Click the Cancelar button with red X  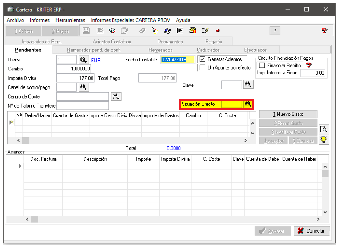tap(312, 231)
